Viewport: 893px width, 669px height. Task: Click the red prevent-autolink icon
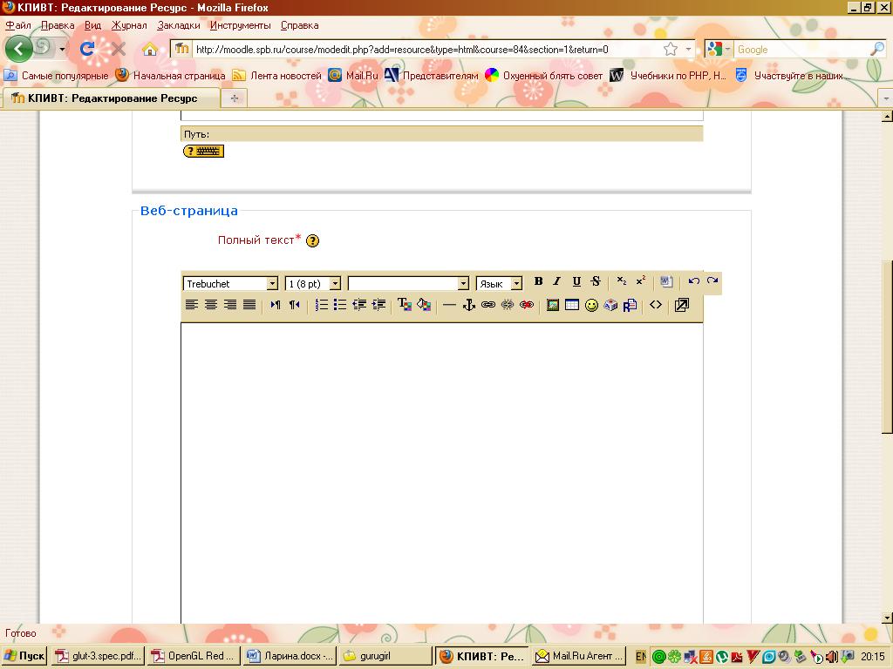[527, 306]
